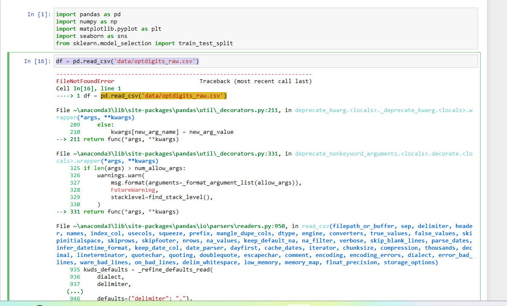Image resolution: width=507 pixels, height=306 pixels.
Task: Click the 'Cell In[16], line 1' text
Action: pos(89,89)
